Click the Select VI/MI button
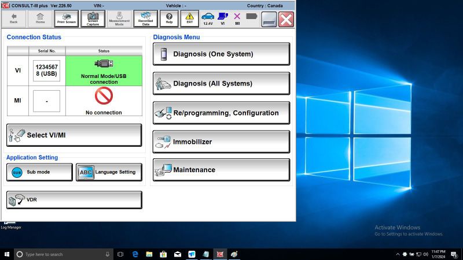463x260 pixels. pos(74,135)
